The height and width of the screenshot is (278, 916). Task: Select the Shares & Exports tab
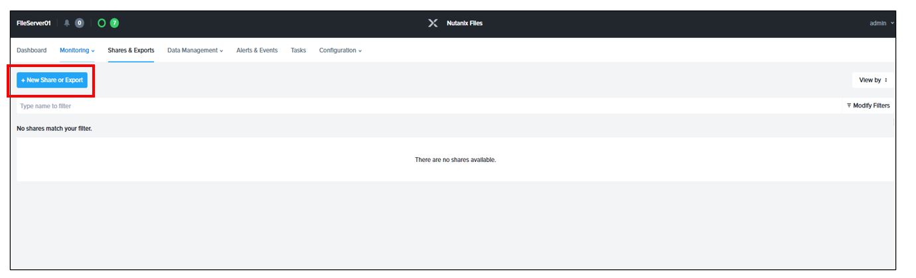tap(131, 50)
